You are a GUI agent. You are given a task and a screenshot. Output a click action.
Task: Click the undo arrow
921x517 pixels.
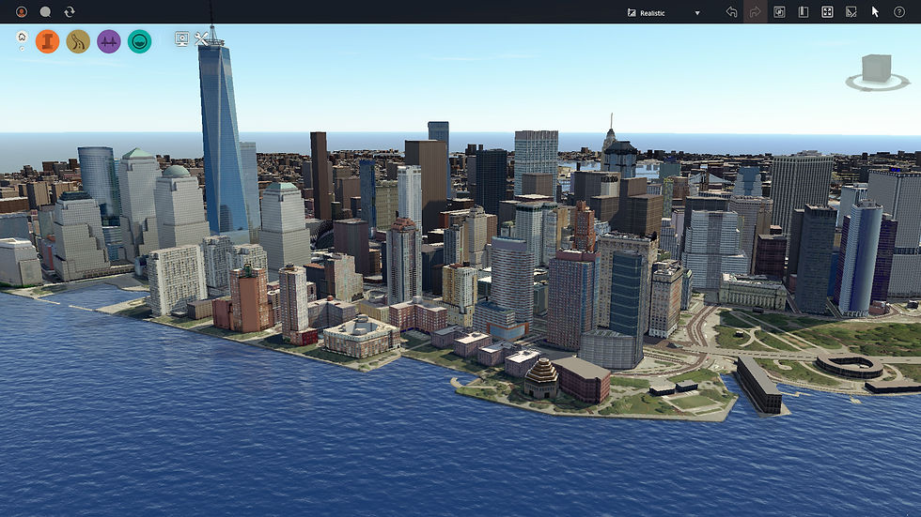pos(731,11)
